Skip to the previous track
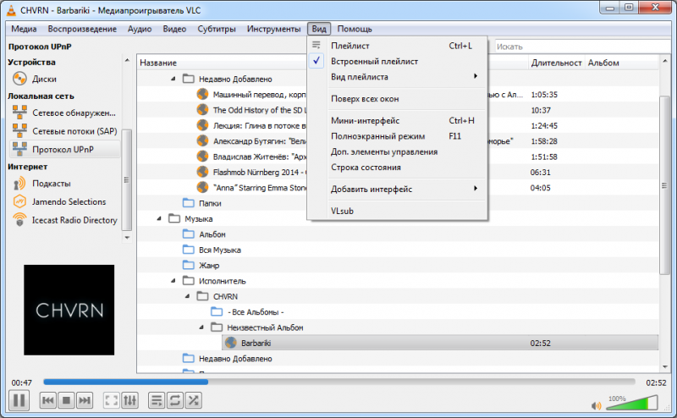The image size is (677, 418). click(48, 400)
